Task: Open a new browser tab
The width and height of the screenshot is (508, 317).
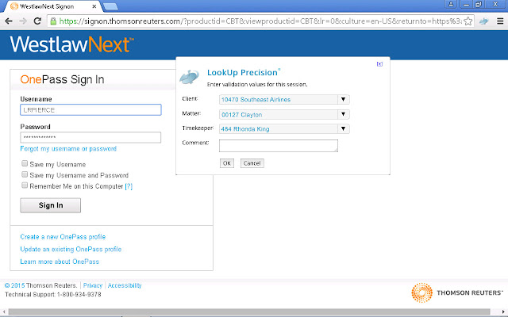Action: pyautogui.click(x=110, y=6)
